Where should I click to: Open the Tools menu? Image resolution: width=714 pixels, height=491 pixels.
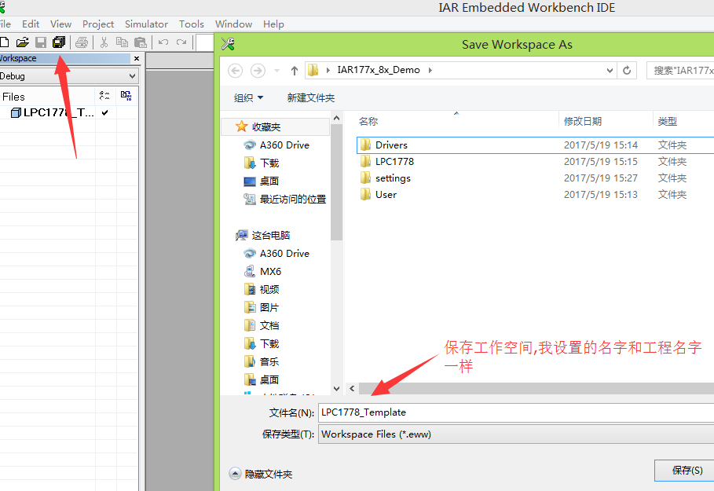pos(191,24)
